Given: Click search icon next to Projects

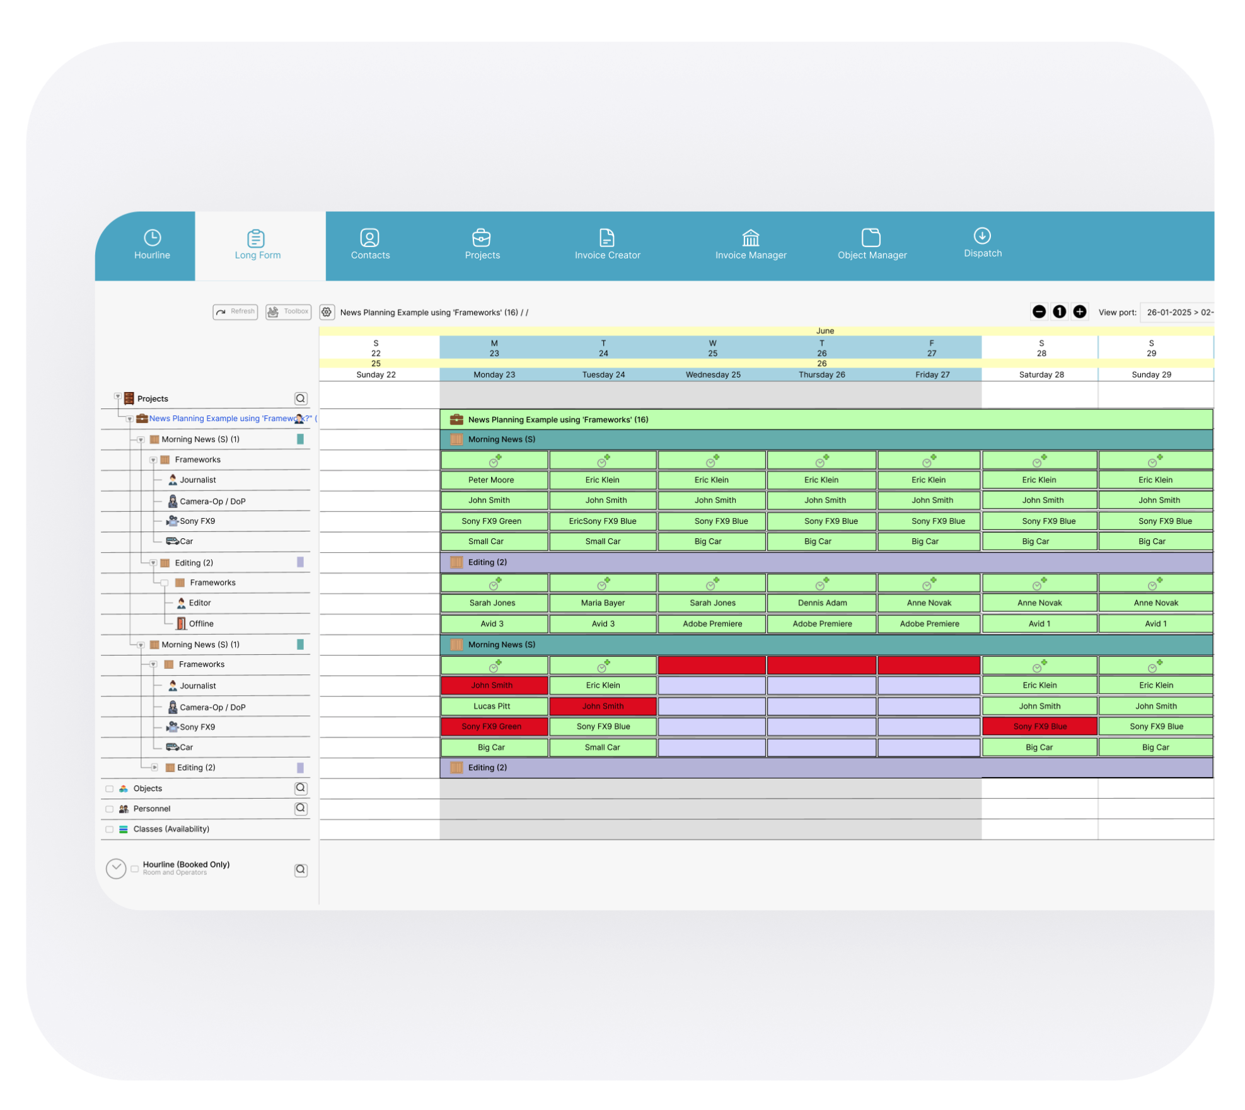Looking at the screenshot, I should [301, 399].
